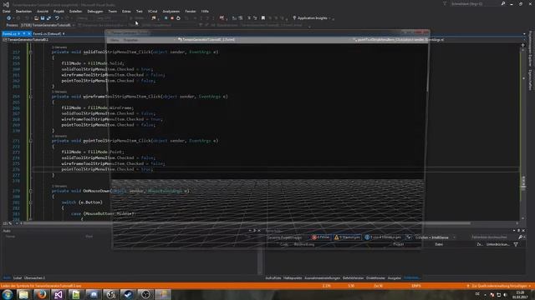The height and width of the screenshot is (300, 535).
Task: Open the Windows Start menu
Action: click(8, 294)
